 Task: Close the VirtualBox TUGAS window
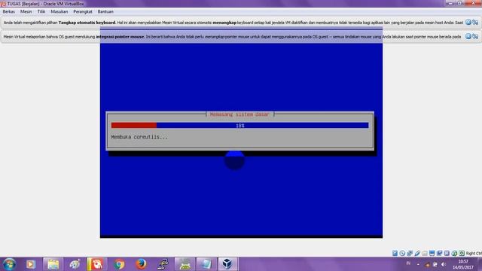[x=473, y=3]
